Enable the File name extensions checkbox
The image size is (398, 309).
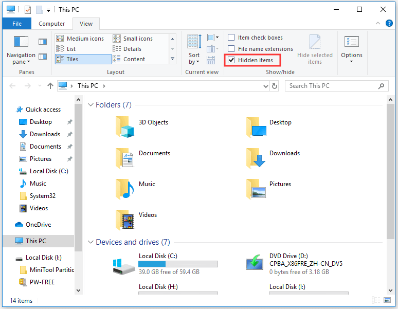tap(231, 49)
